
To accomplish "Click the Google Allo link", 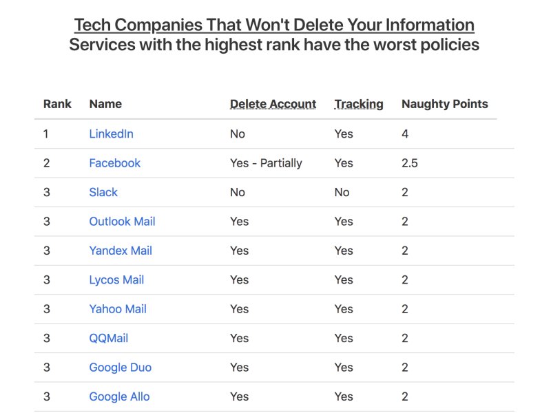I will tap(119, 396).
